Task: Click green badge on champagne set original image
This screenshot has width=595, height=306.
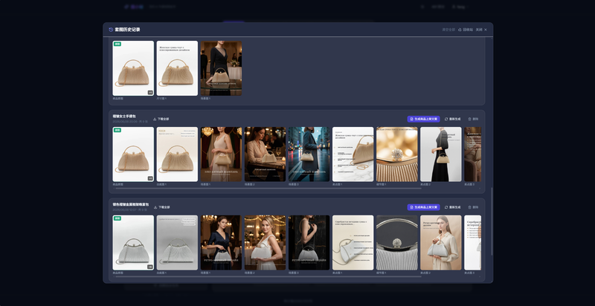Action: (x=118, y=130)
